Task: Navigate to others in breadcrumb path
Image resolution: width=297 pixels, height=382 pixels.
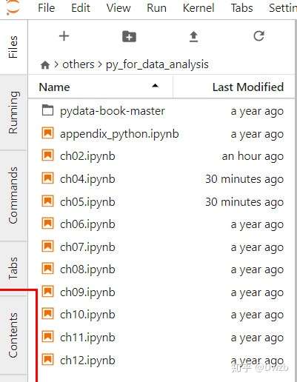Action: pos(79,64)
